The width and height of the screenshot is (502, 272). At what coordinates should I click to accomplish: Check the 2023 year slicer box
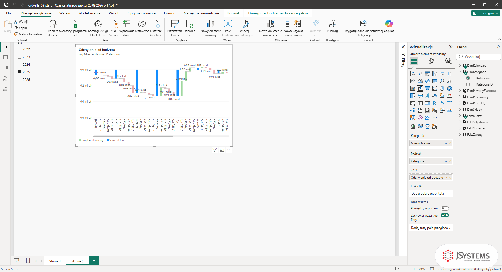point(19,57)
